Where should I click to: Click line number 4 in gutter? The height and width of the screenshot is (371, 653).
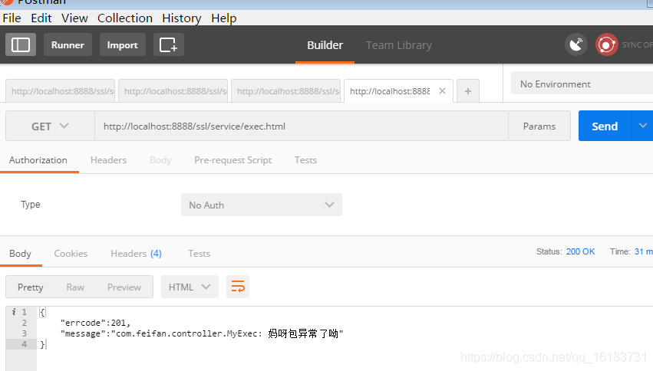point(24,344)
